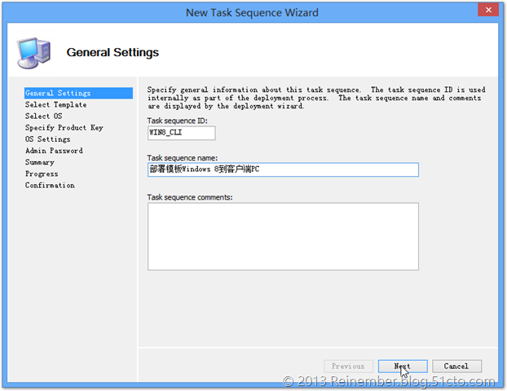Click the Task sequence comments text area
The width and height of the screenshot is (507, 391).
(x=283, y=236)
